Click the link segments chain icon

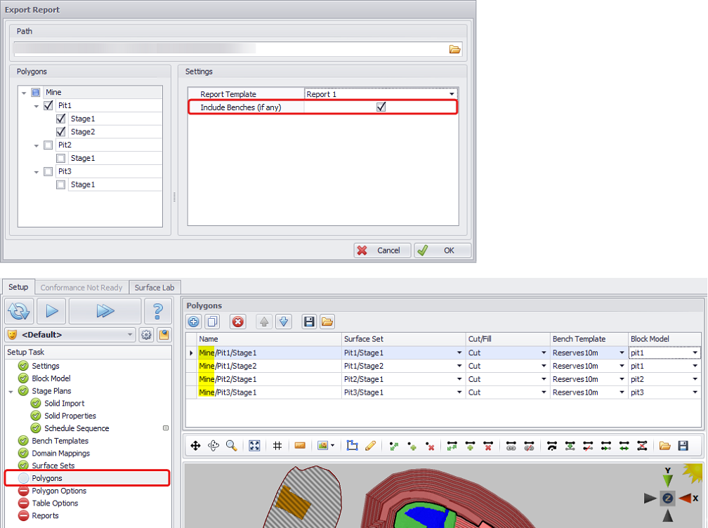pyautogui.click(x=511, y=447)
